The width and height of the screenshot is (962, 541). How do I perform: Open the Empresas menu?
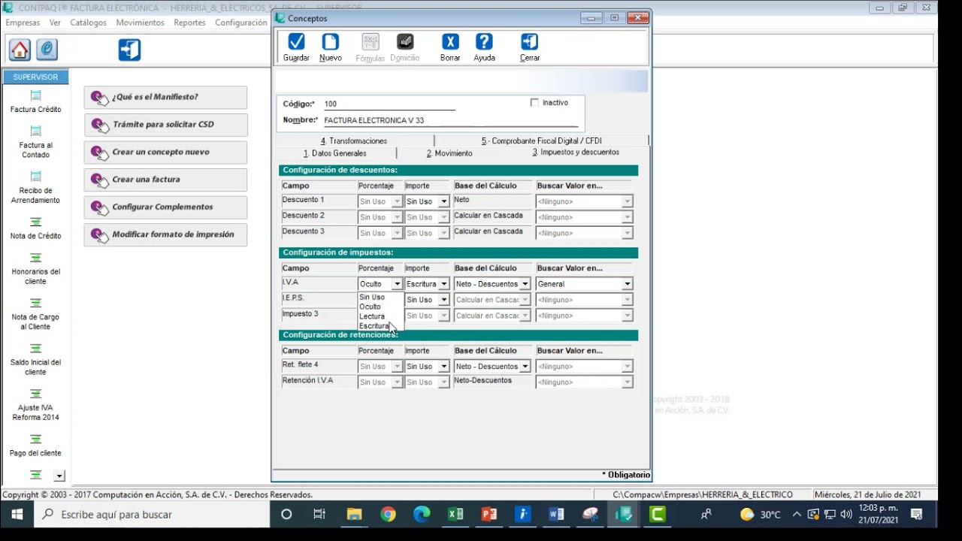click(23, 23)
